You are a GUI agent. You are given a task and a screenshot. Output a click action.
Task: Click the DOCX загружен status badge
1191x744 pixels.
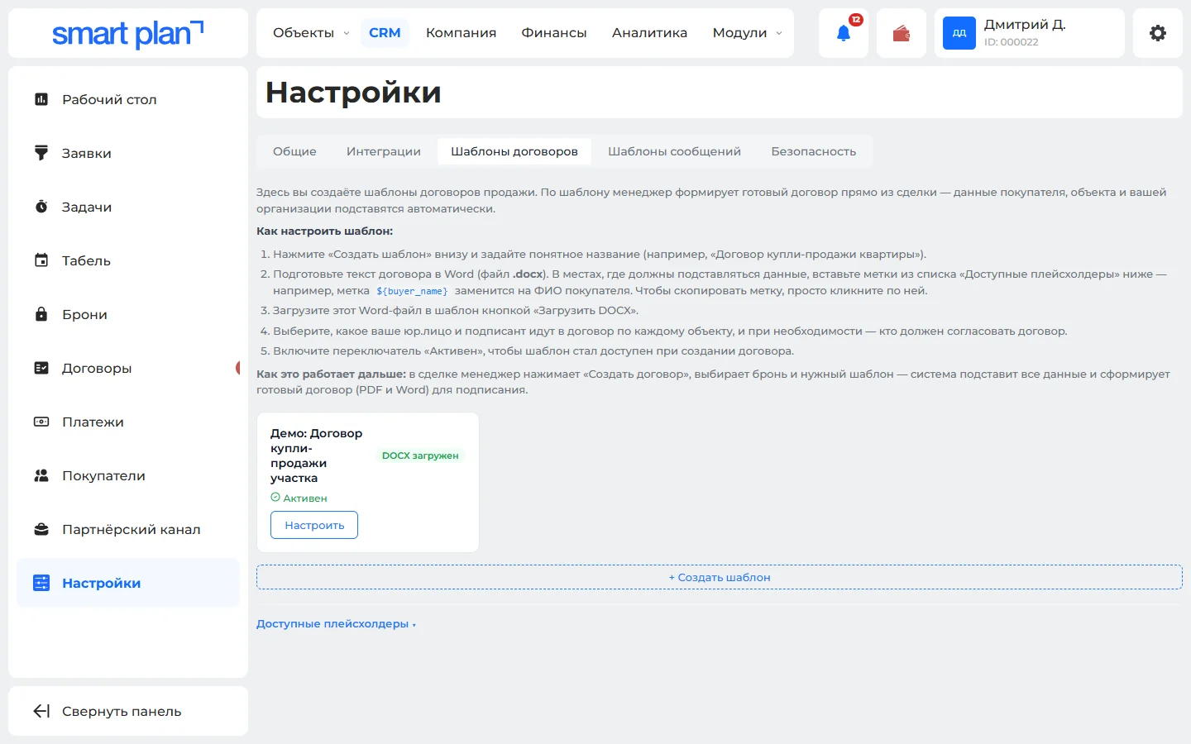click(x=420, y=455)
